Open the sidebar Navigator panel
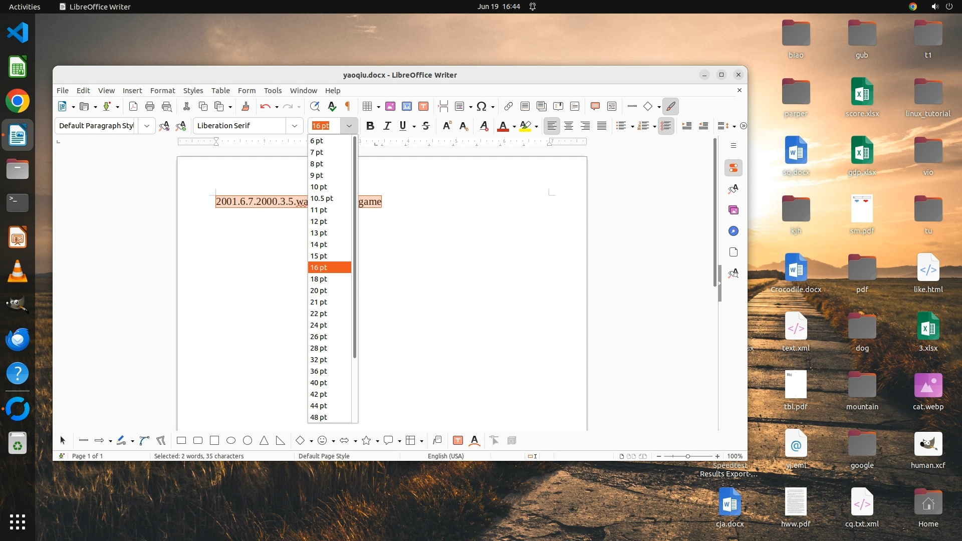The width and height of the screenshot is (962, 541). click(734, 231)
